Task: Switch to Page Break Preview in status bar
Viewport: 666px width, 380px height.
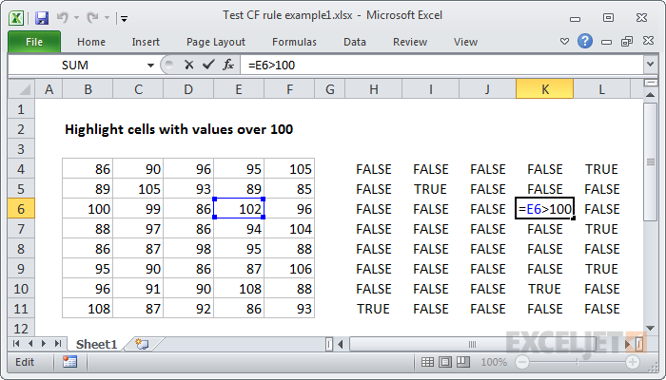Action: tap(463, 362)
